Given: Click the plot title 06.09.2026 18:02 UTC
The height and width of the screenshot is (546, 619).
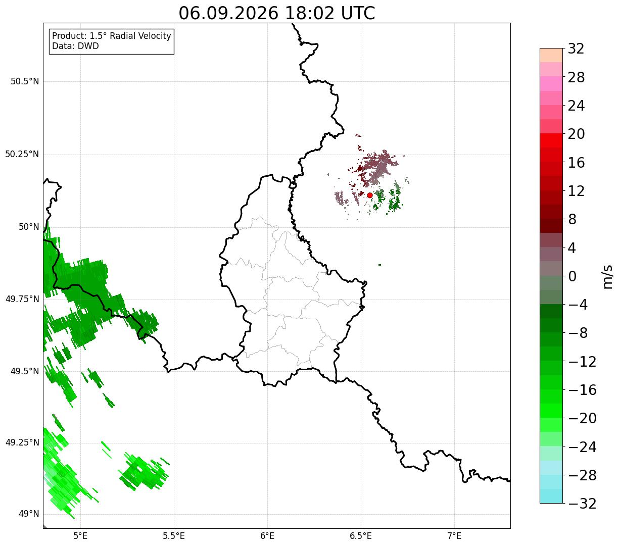Looking at the screenshot, I should (277, 13).
